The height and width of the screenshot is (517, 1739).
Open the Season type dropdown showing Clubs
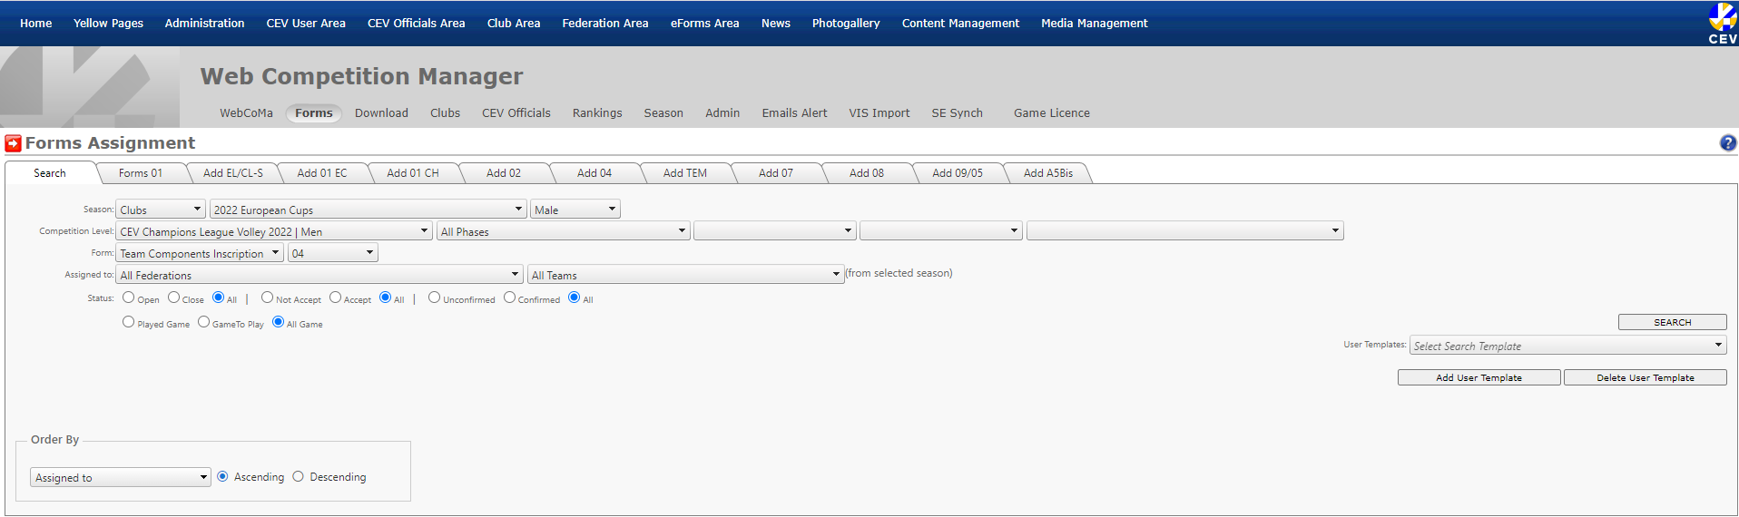(161, 210)
